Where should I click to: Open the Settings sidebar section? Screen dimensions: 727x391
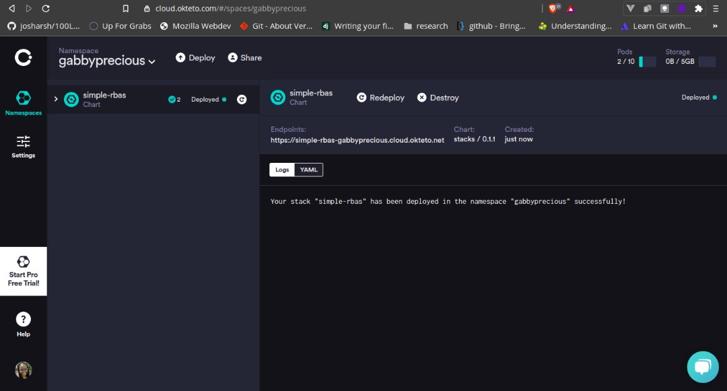(23, 147)
